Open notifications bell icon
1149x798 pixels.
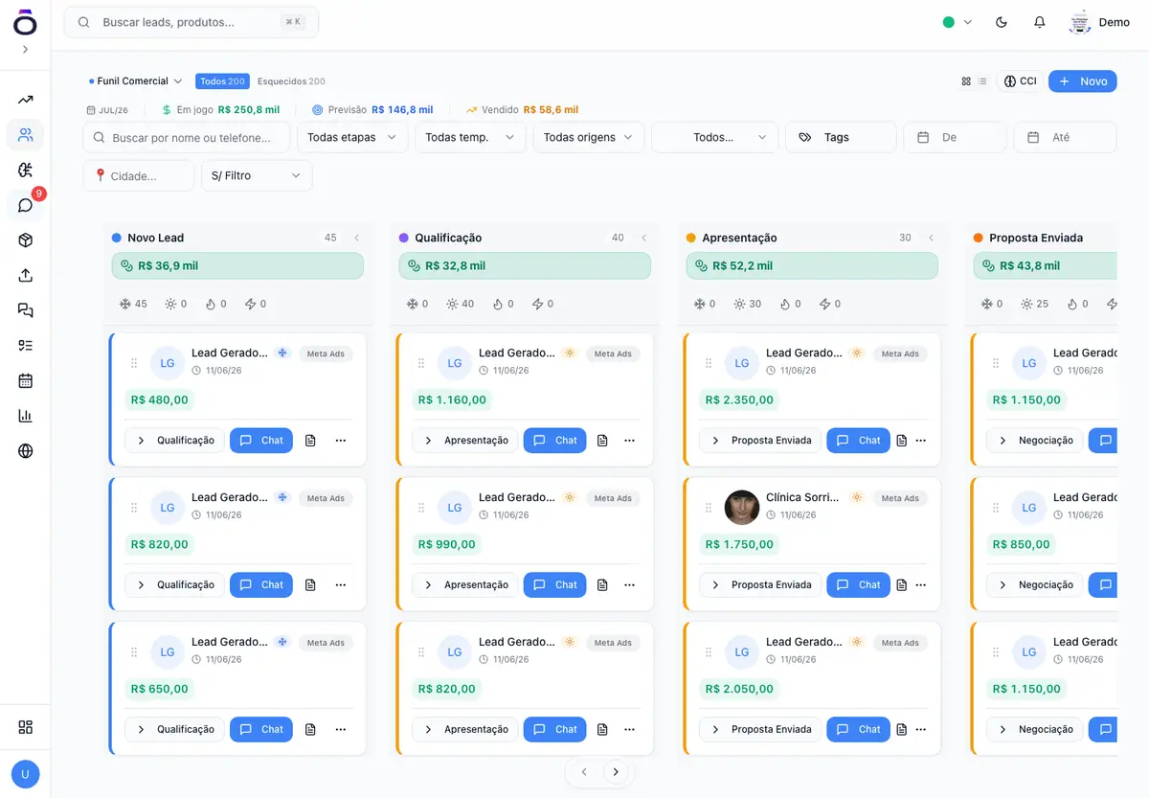click(x=1039, y=22)
